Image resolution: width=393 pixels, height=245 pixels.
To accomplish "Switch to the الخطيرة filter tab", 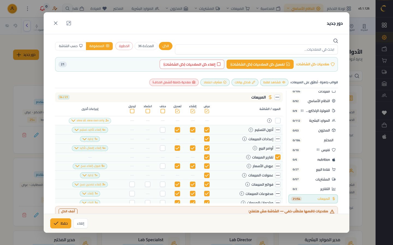I will [124, 46].
